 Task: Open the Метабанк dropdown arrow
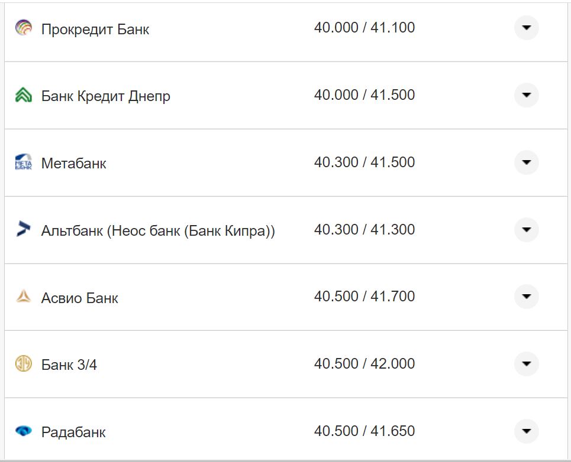point(526,162)
